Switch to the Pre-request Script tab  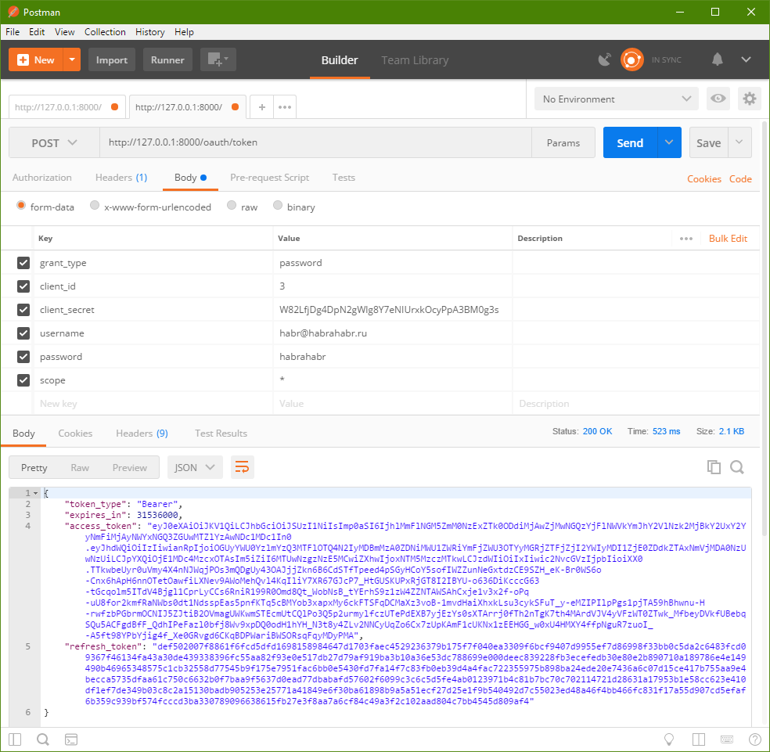click(x=270, y=178)
